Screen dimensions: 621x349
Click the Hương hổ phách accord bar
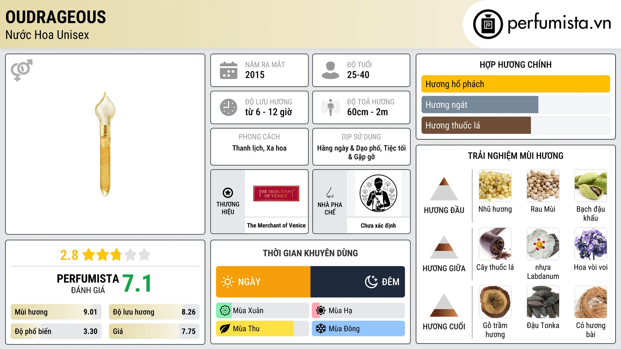[x=516, y=84]
